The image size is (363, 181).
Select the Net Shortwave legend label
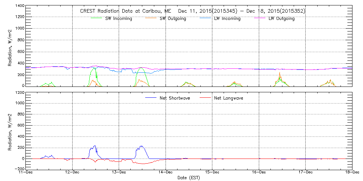click(177, 98)
